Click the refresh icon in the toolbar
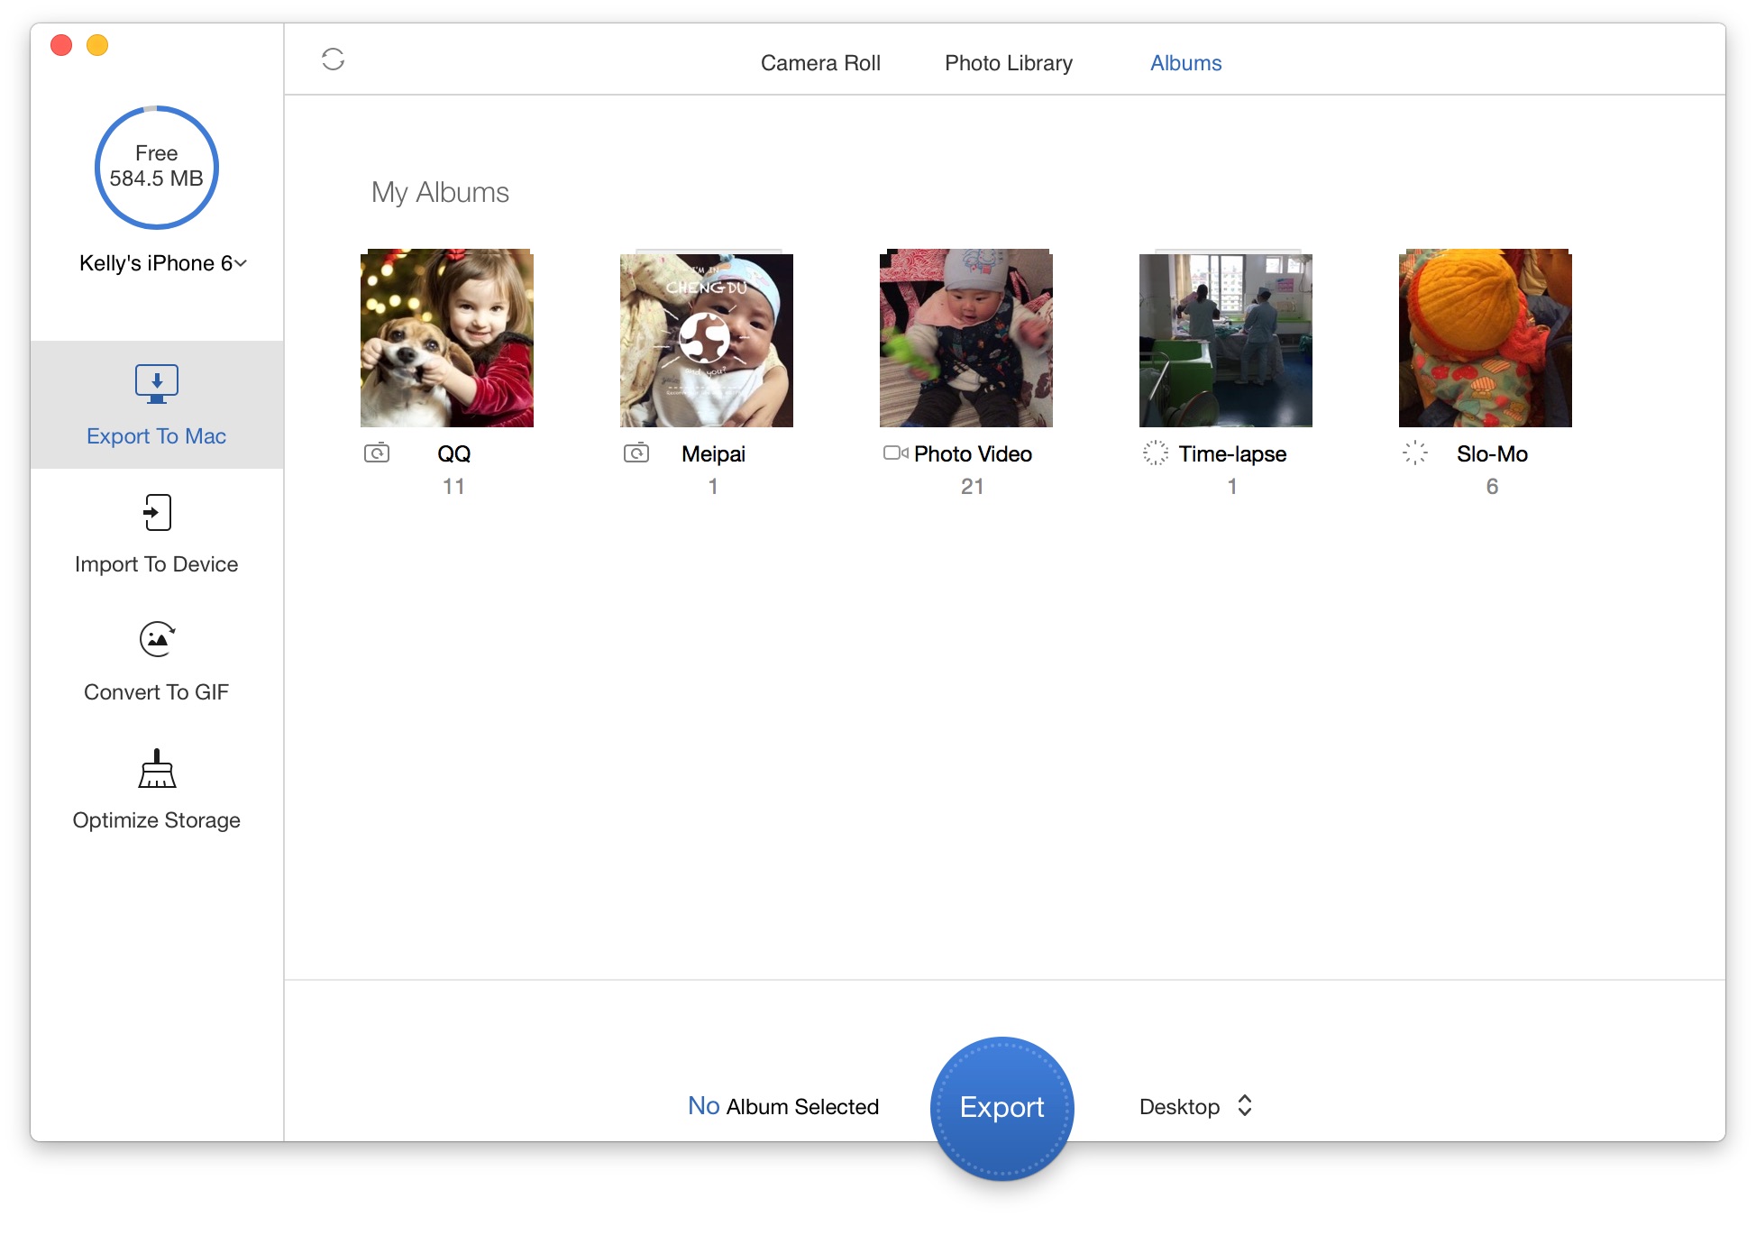1756x1244 pixels. pos(333,59)
